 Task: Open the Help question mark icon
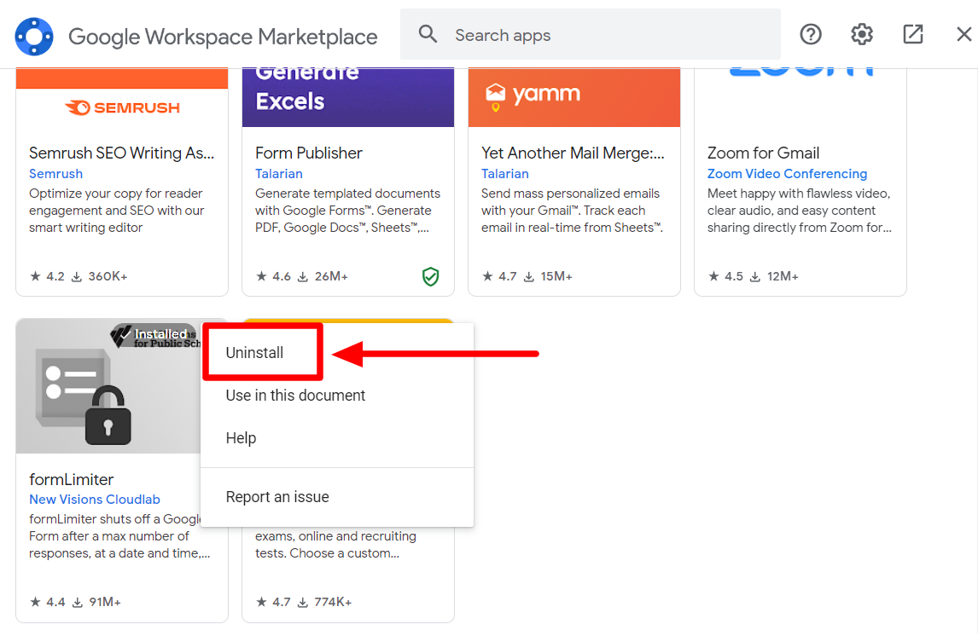(810, 33)
